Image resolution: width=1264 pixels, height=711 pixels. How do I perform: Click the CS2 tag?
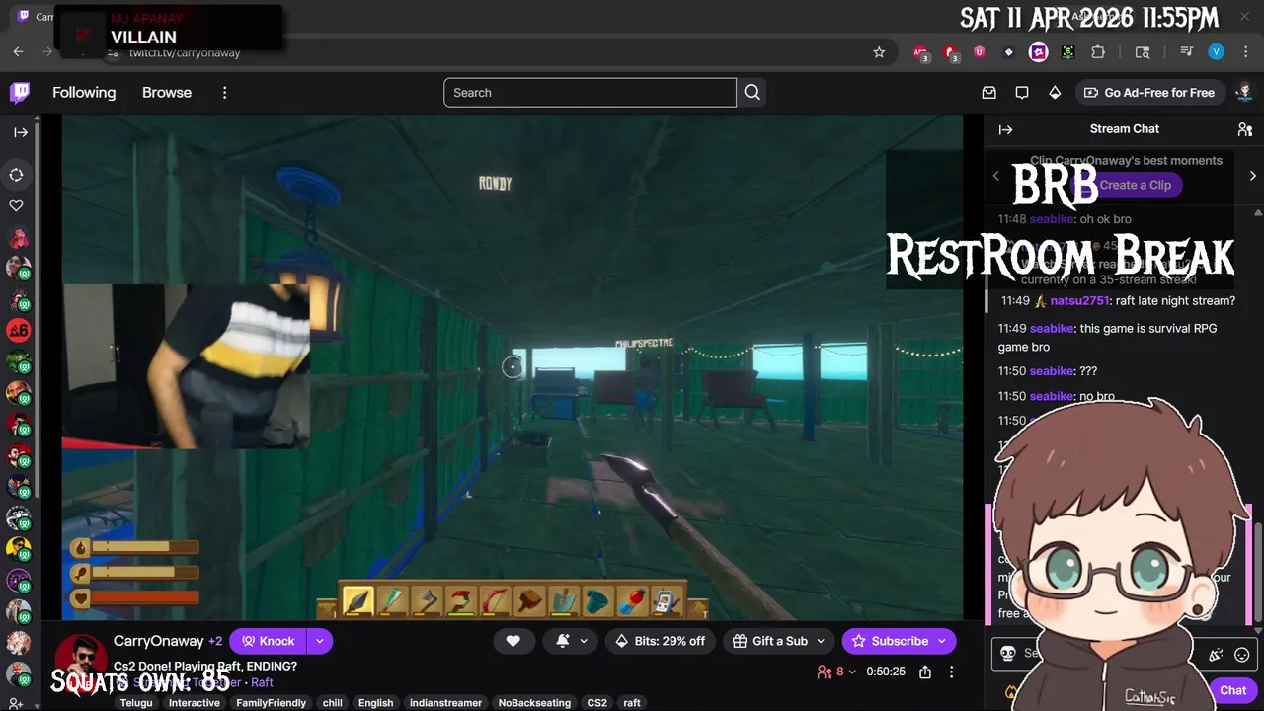point(597,703)
